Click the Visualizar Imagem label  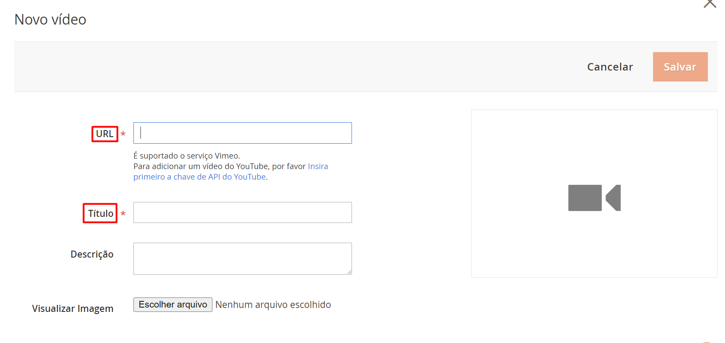(x=73, y=309)
